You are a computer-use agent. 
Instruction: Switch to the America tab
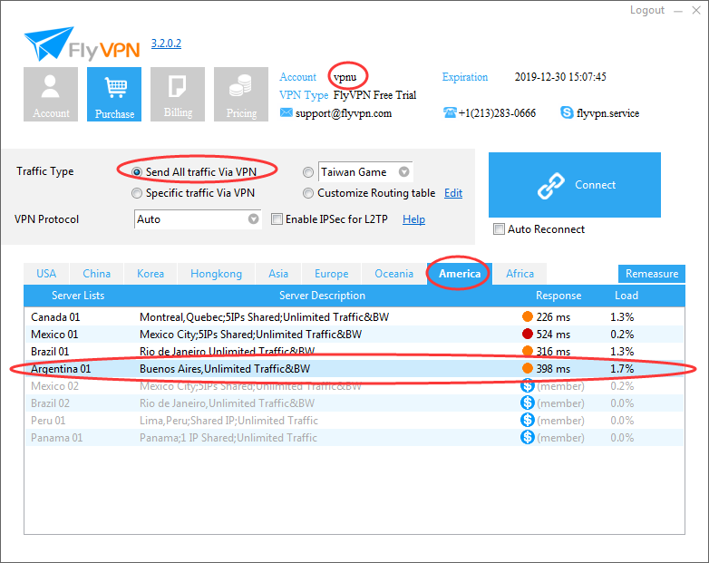click(x=460, y=274)
